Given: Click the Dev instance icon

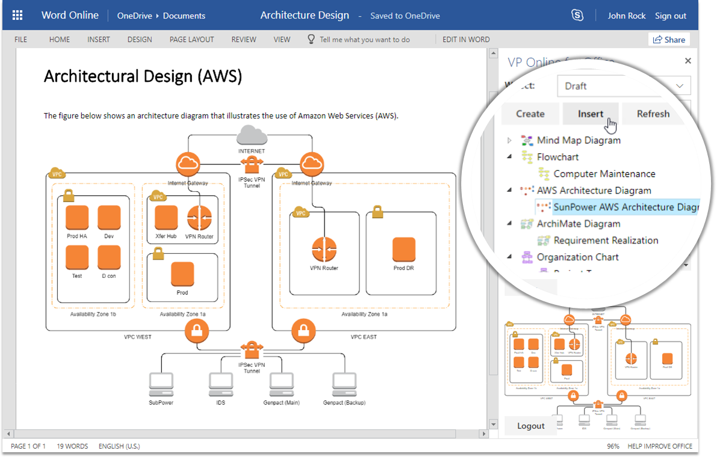Looking at the screenshot, I should click(x=109, y=217).
